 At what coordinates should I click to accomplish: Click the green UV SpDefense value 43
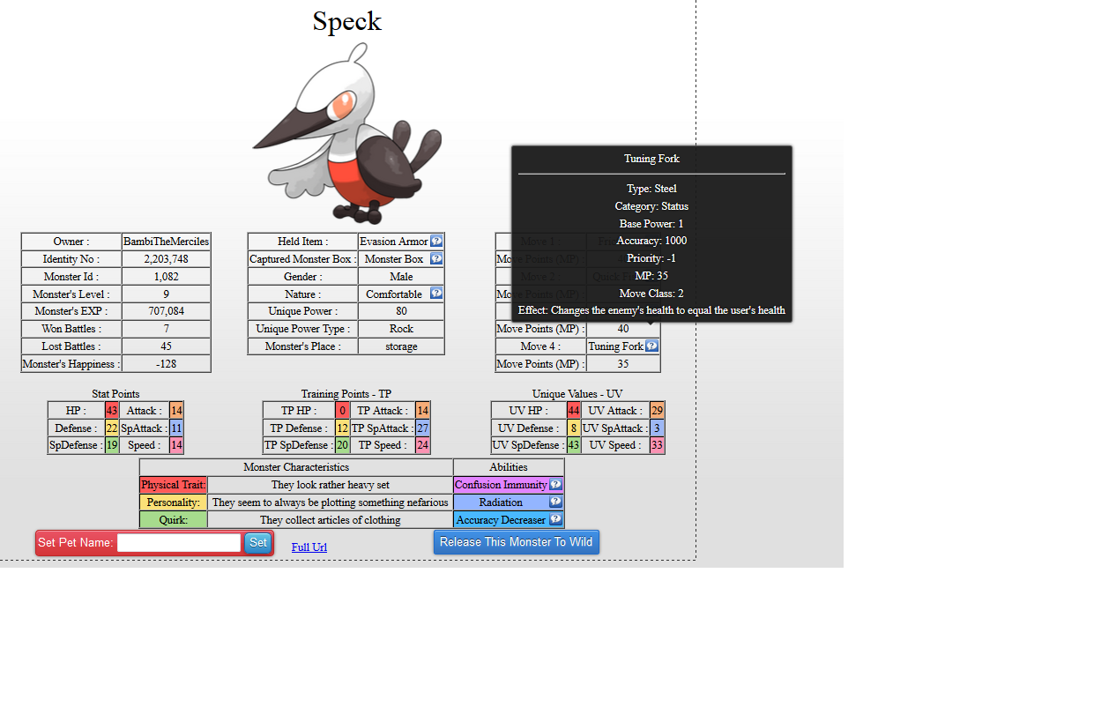point(574,446)
